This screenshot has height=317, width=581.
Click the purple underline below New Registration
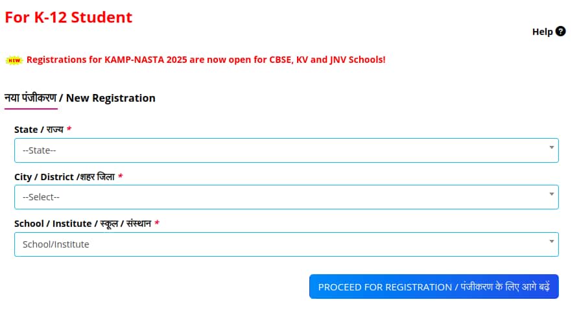(31, 109)
